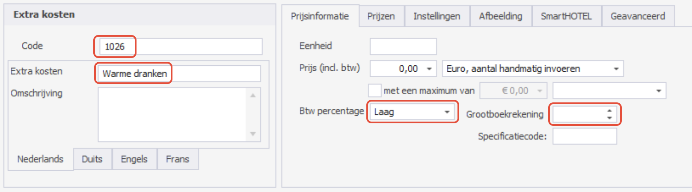Expand the Prijs amount dropdown arrow
Screen dimensions: 692x192
429,69
